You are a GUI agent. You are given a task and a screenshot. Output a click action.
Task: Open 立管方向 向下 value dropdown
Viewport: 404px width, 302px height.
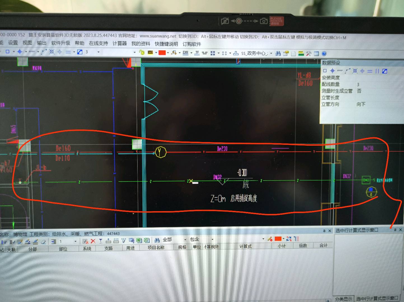click(361, 104)
